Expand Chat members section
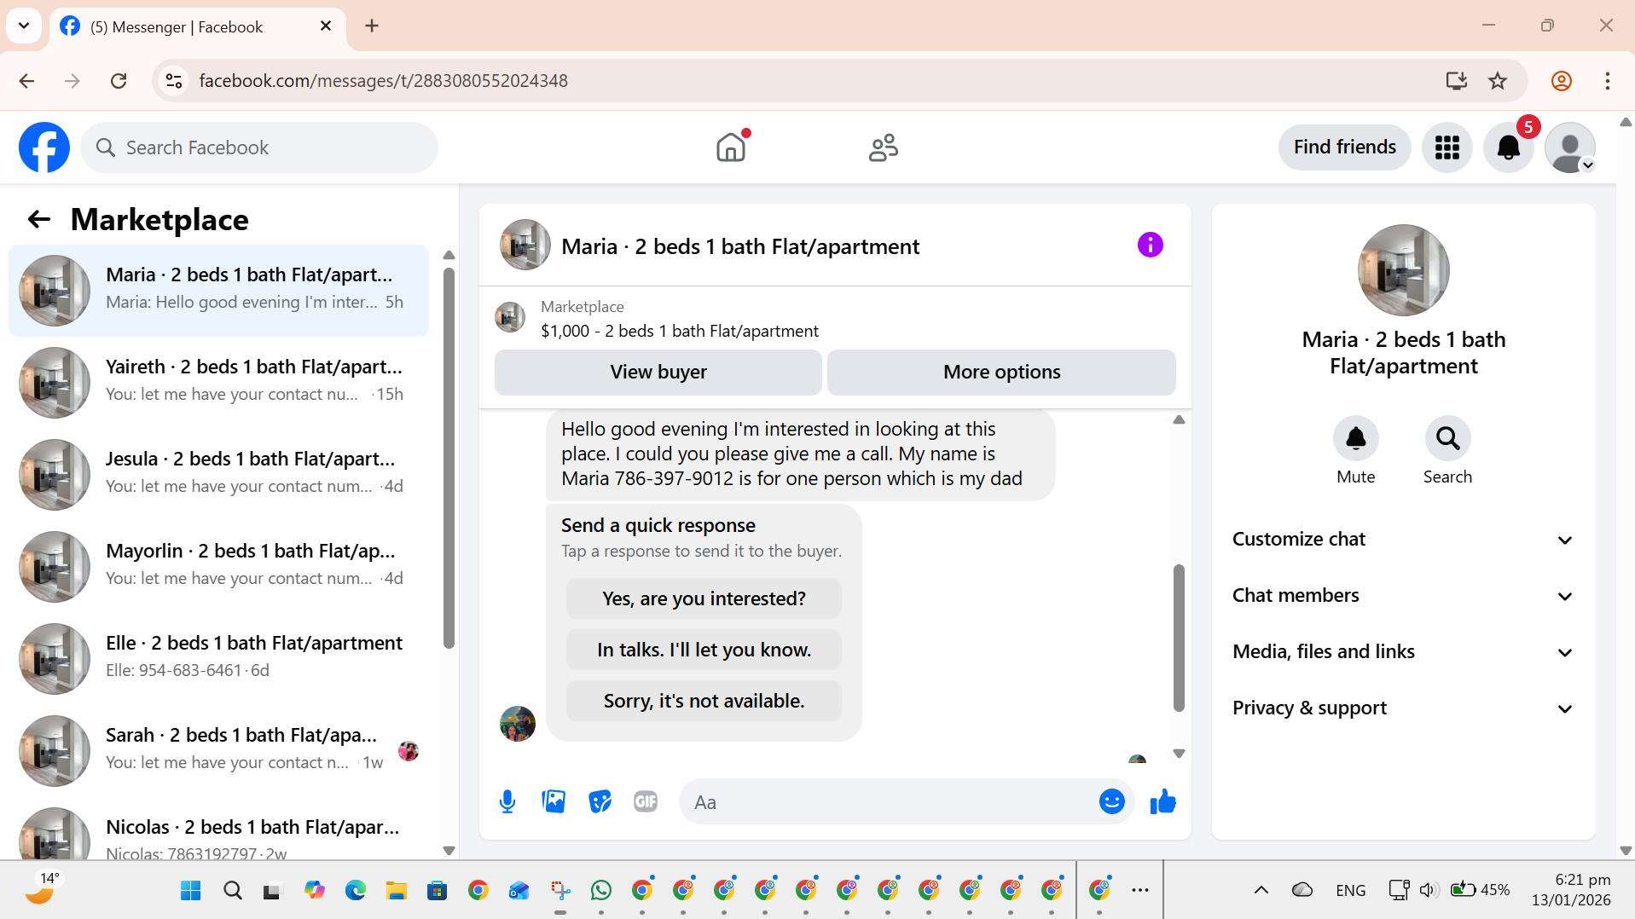The height and width of the screenshot is (919, 1635). [1403, 596]
